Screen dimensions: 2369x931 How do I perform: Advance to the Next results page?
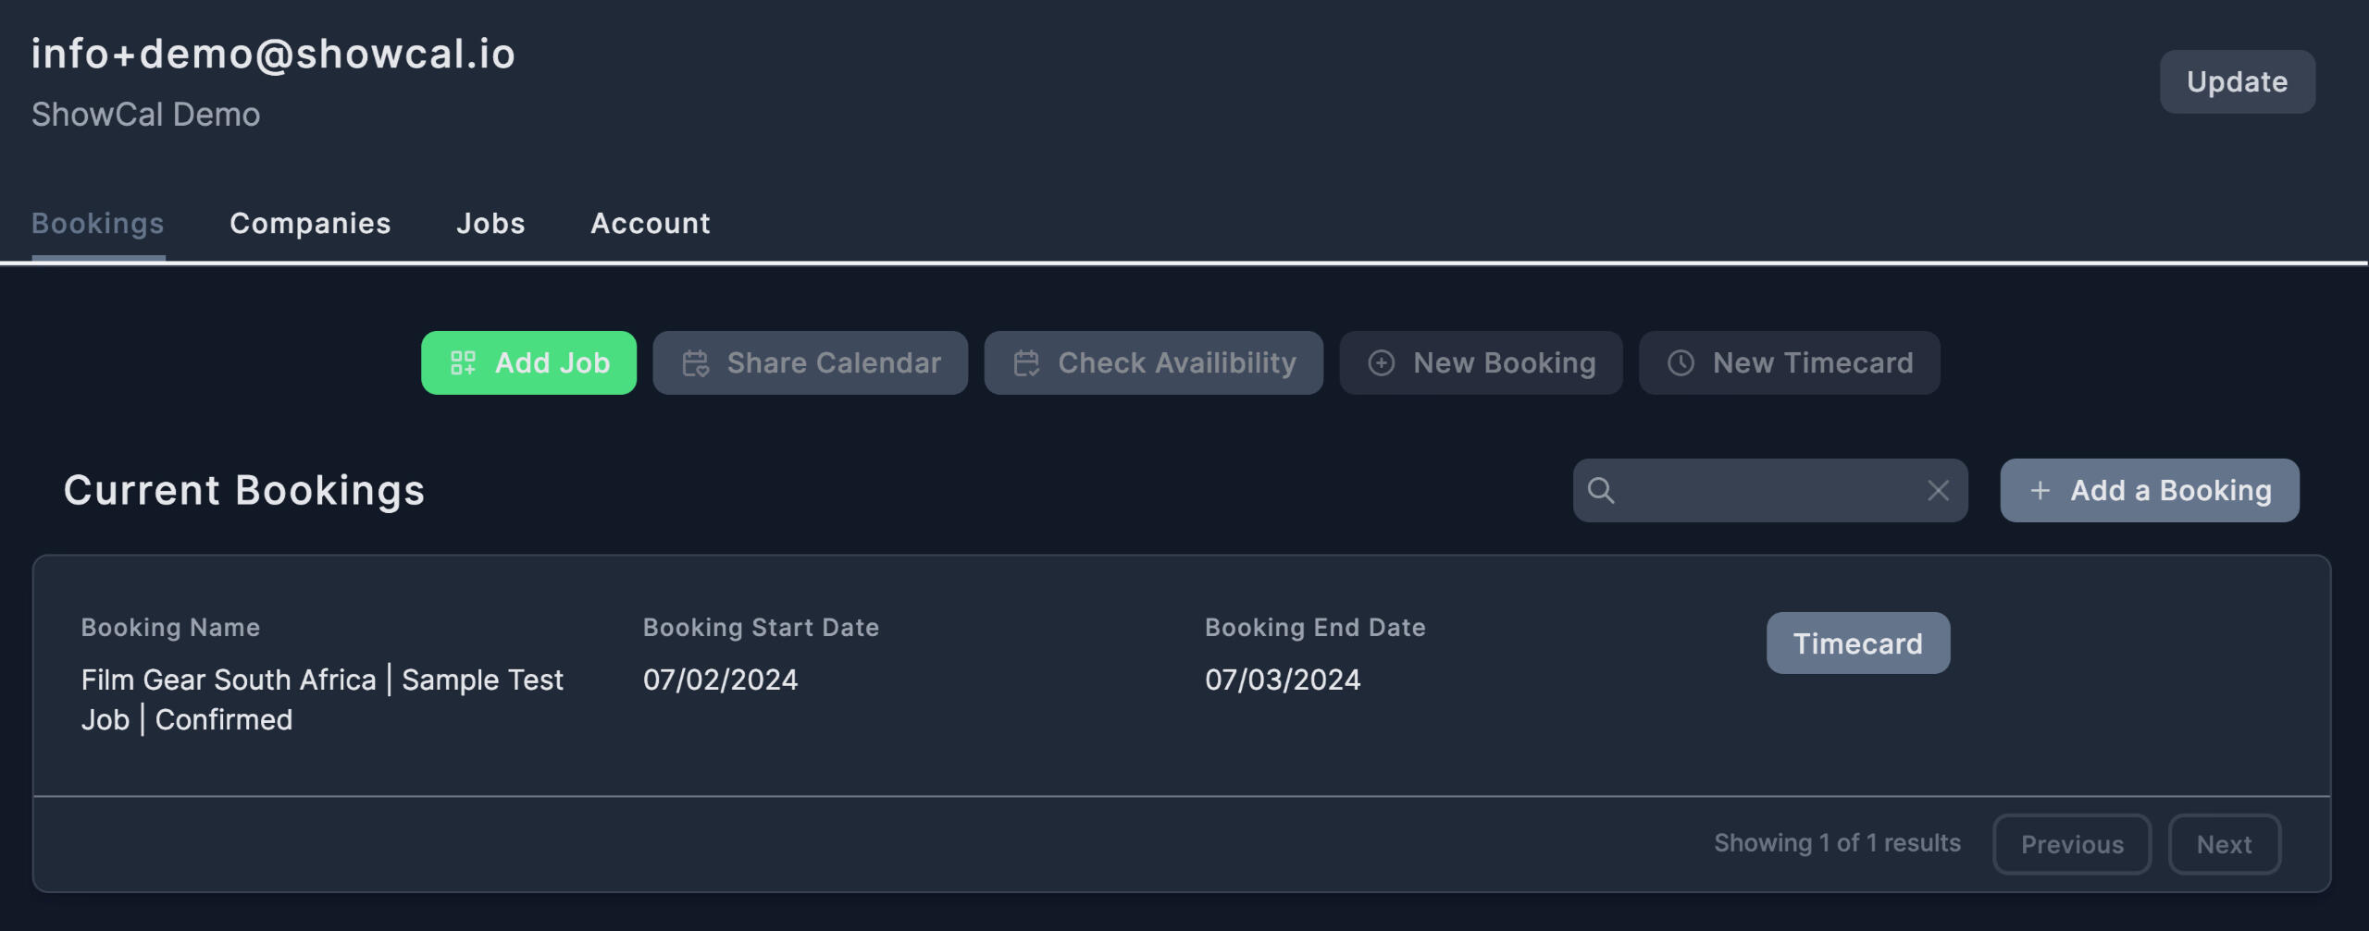[2224, 844]
